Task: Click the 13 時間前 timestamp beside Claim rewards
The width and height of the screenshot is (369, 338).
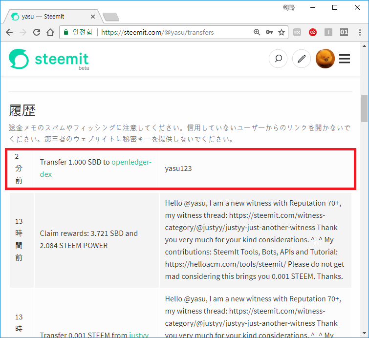Action: pyautogui.click(x=19, y=239)
